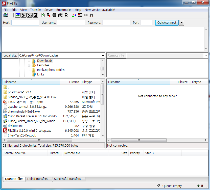
Task: Toggle processing of transfer queue
Action: tap(49, 15)
